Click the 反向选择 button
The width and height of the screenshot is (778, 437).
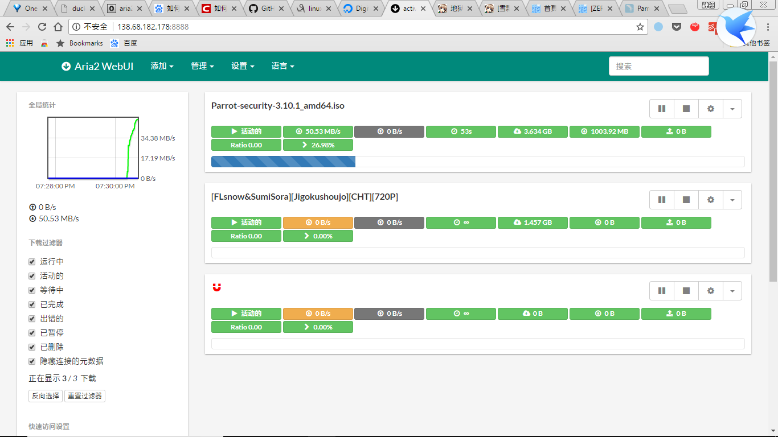46,396
